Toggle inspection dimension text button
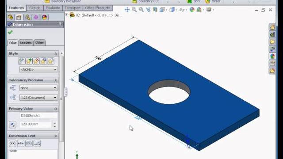 click(29, 144)
